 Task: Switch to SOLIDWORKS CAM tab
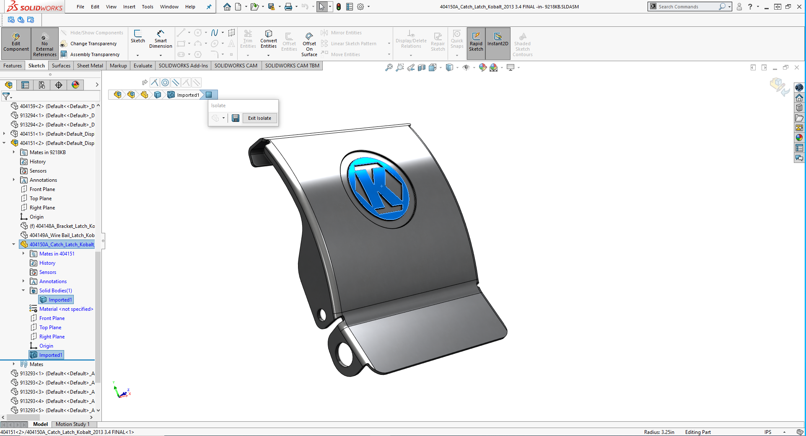coord(236,66)
